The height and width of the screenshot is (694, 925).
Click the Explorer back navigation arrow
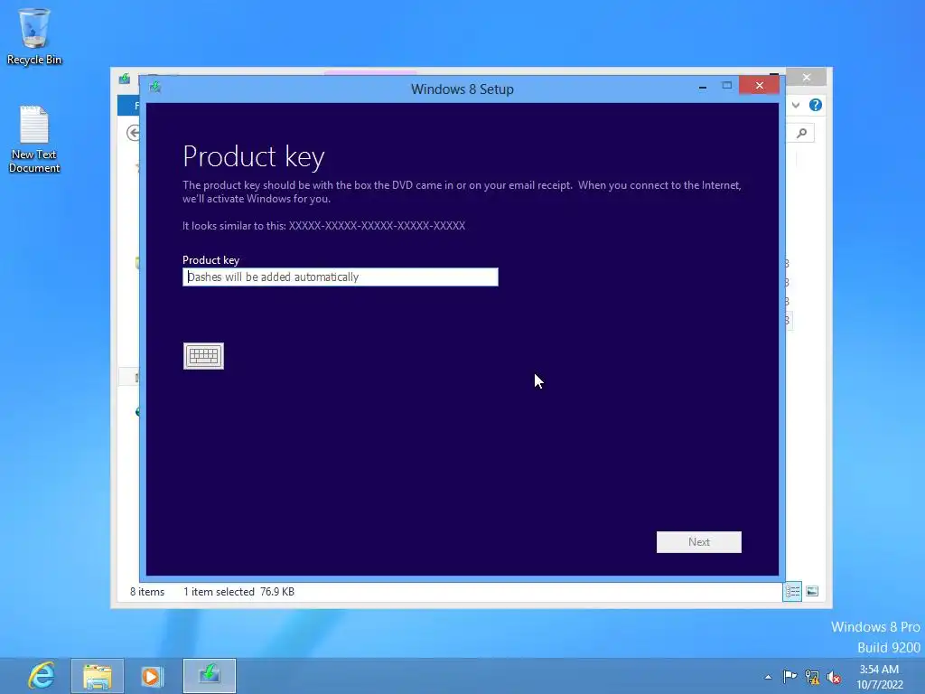pos(134,133)
